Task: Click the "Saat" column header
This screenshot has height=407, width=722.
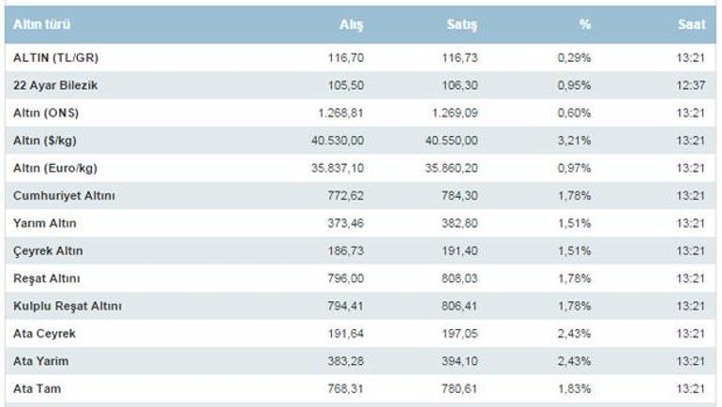Action: click(x=691, y=24)
